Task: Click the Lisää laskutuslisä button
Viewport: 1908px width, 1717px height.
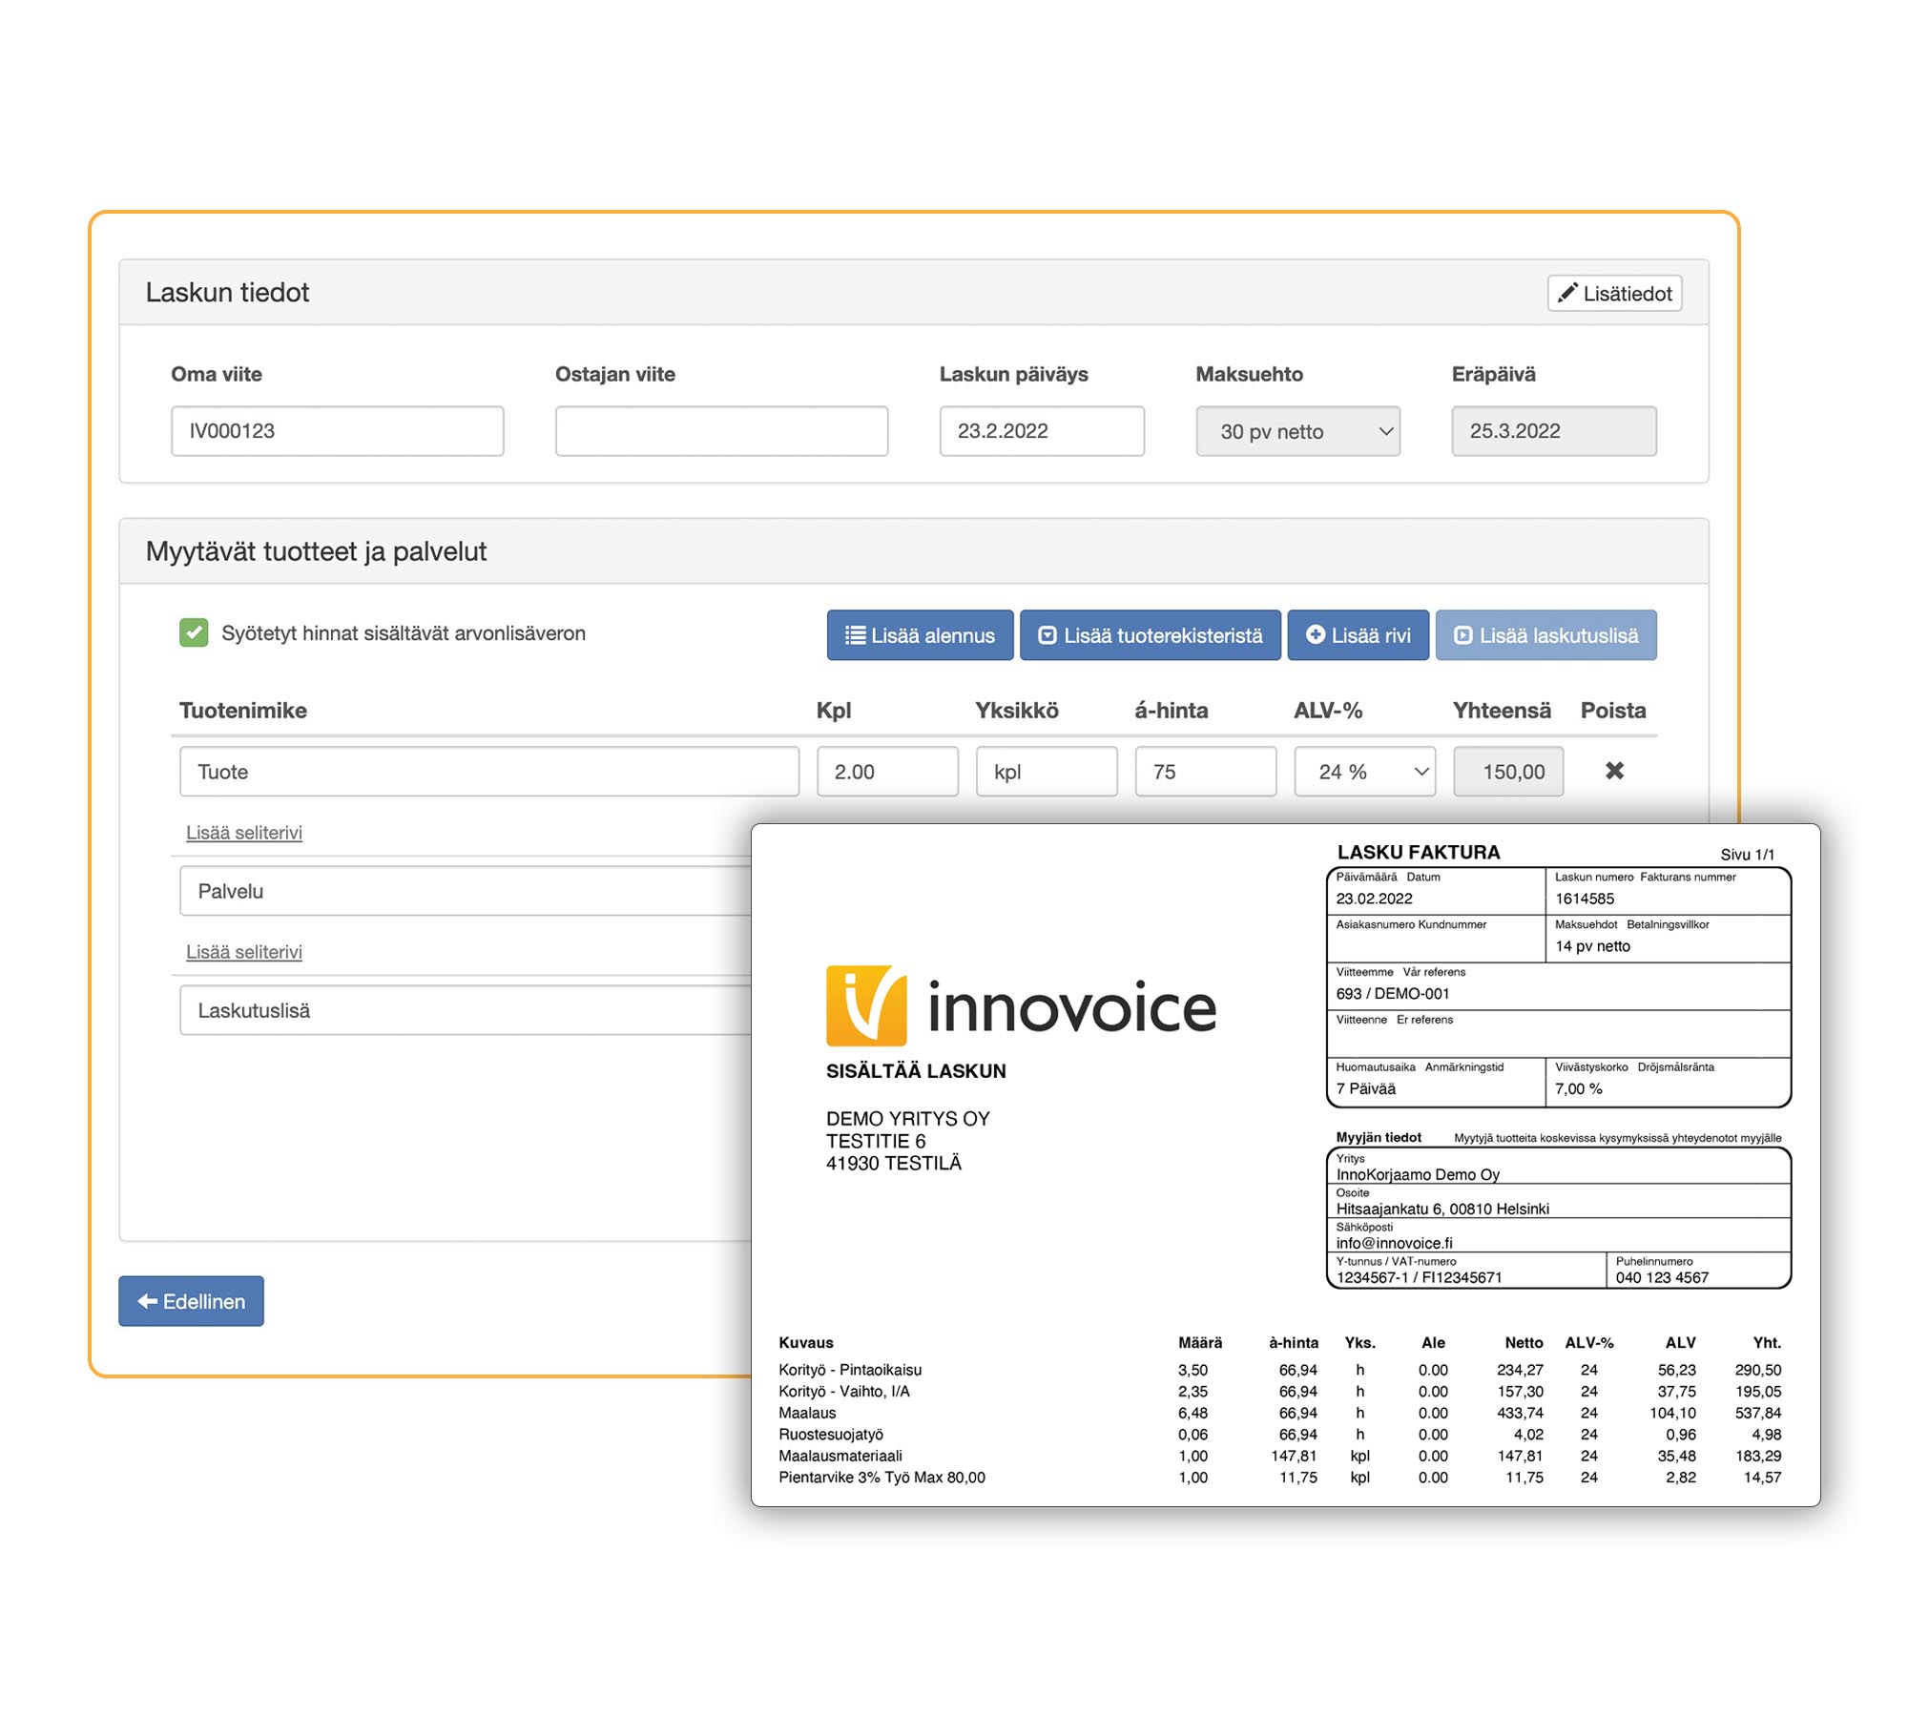Action: (1545, 635)
